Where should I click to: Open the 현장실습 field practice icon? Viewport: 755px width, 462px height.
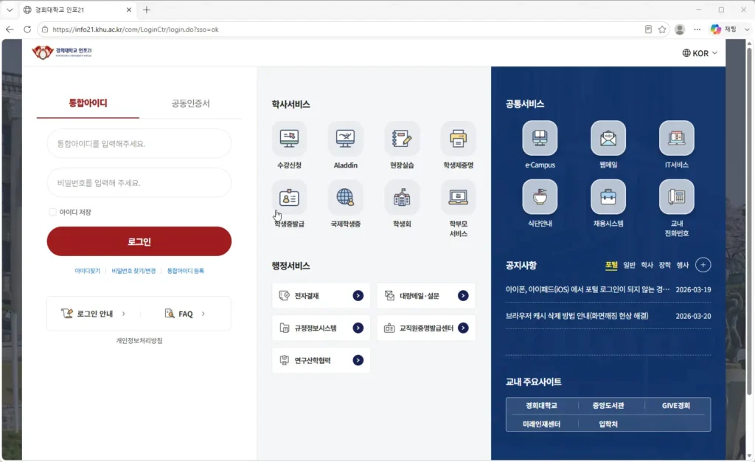tap(402, 139)
